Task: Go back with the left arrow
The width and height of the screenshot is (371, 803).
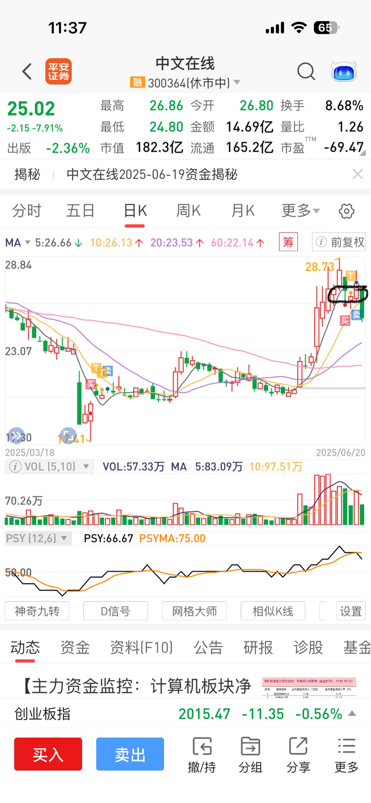Action: [x=27, y=71]
